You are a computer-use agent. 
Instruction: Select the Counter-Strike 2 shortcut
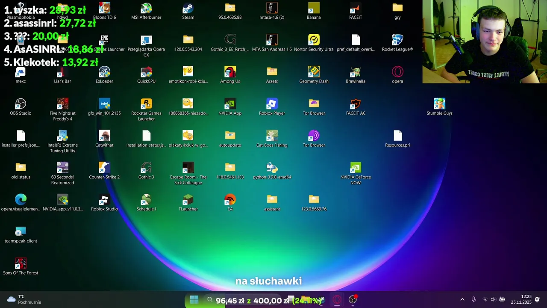tap(104, 171)
